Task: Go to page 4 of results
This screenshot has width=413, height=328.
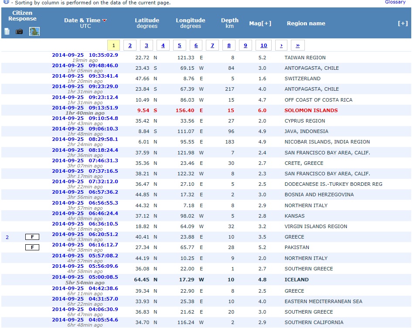Action: pos(163,45)
